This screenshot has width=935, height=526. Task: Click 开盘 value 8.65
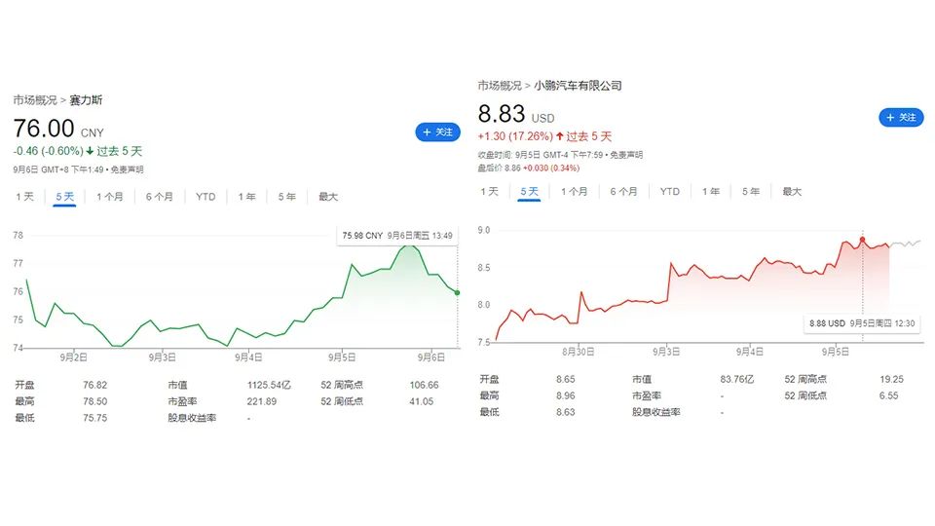[565, 379]
